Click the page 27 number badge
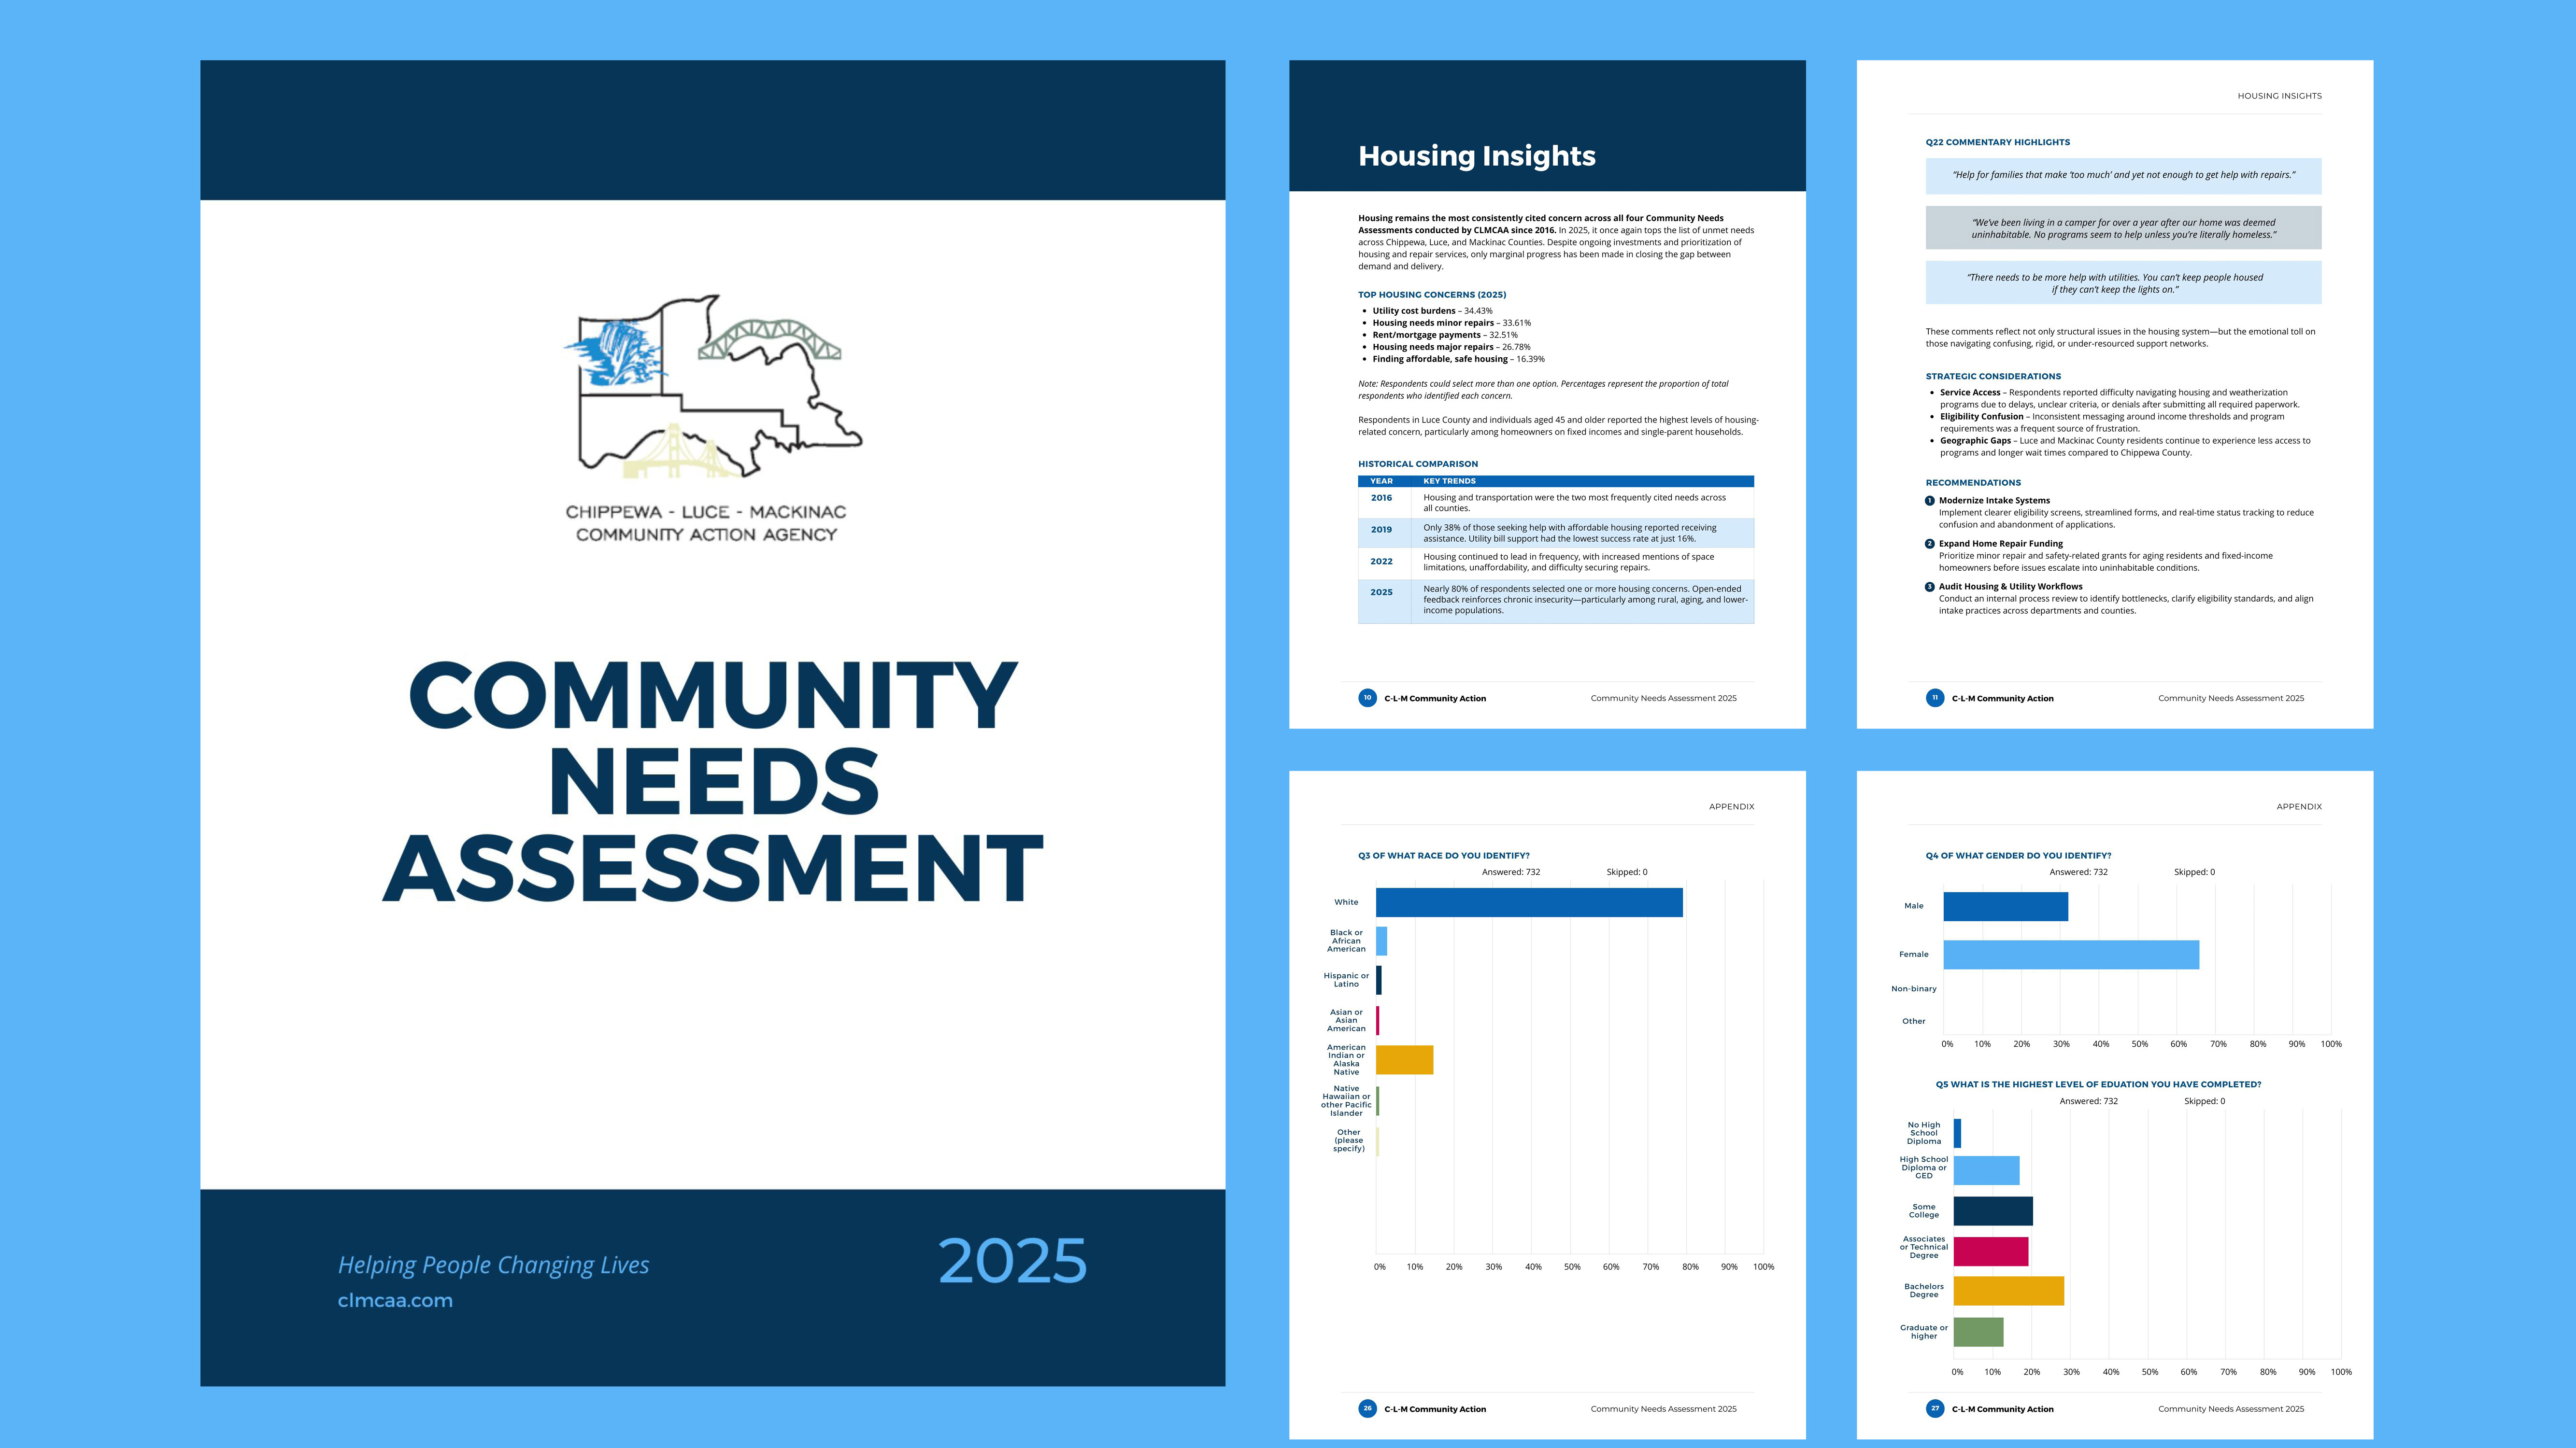 (1934, 1408)
